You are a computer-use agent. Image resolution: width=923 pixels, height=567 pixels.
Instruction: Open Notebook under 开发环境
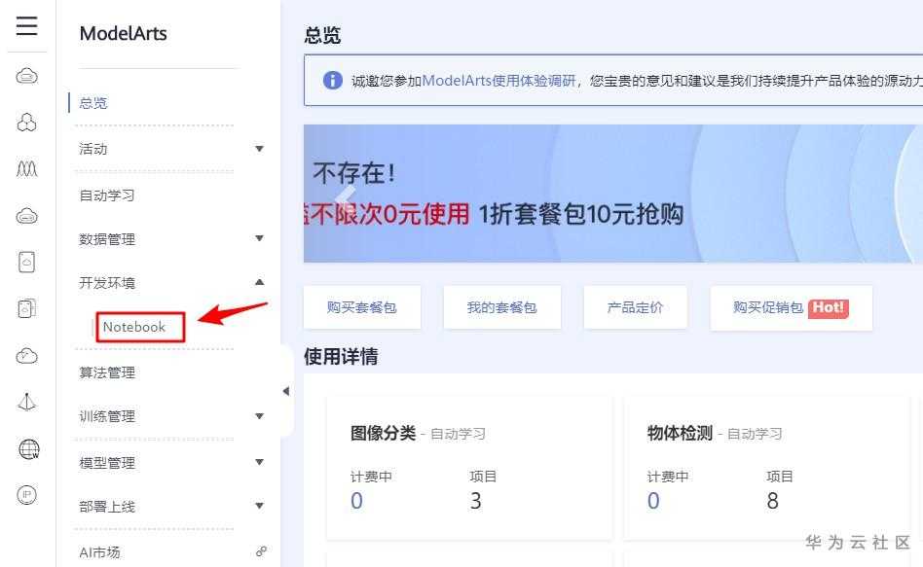point(134,327)
